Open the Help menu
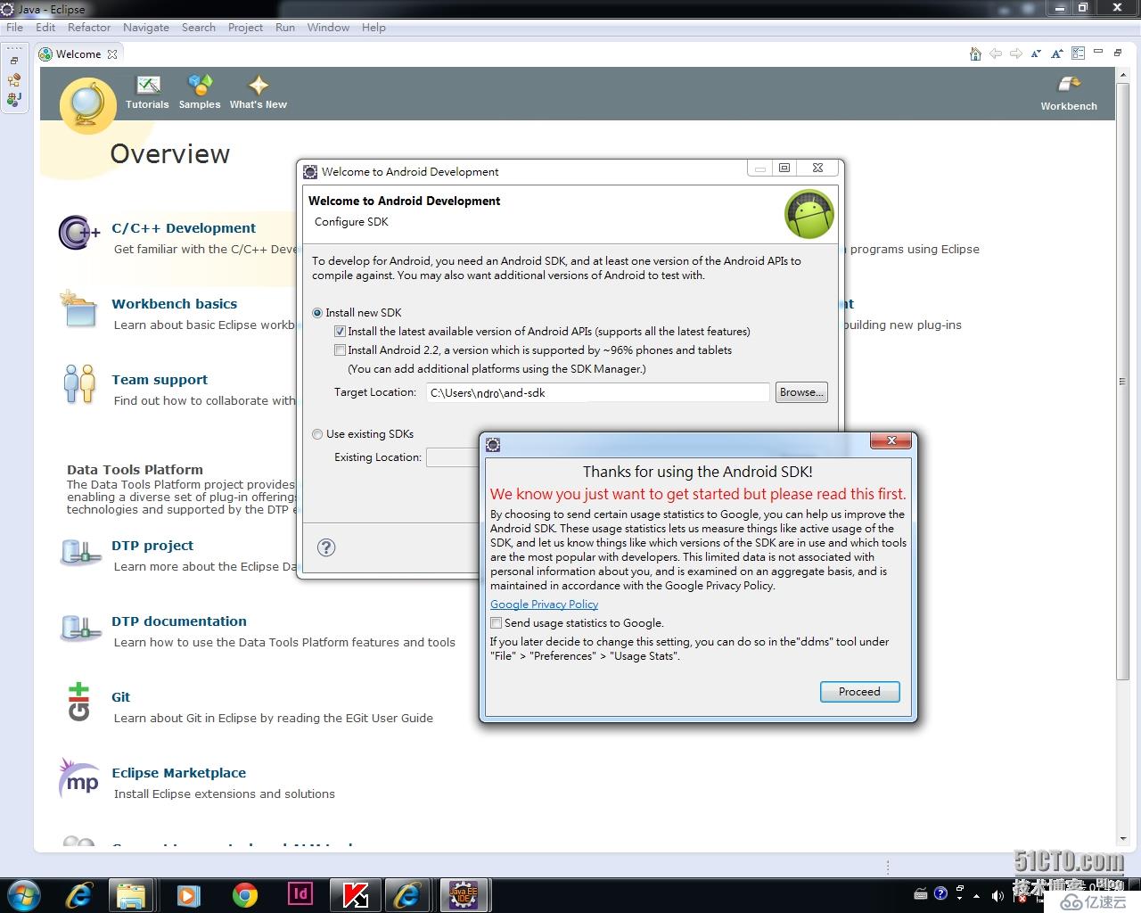Image resolution: width=1141 pixels, height=913 pixels. (x=373, y=28)
